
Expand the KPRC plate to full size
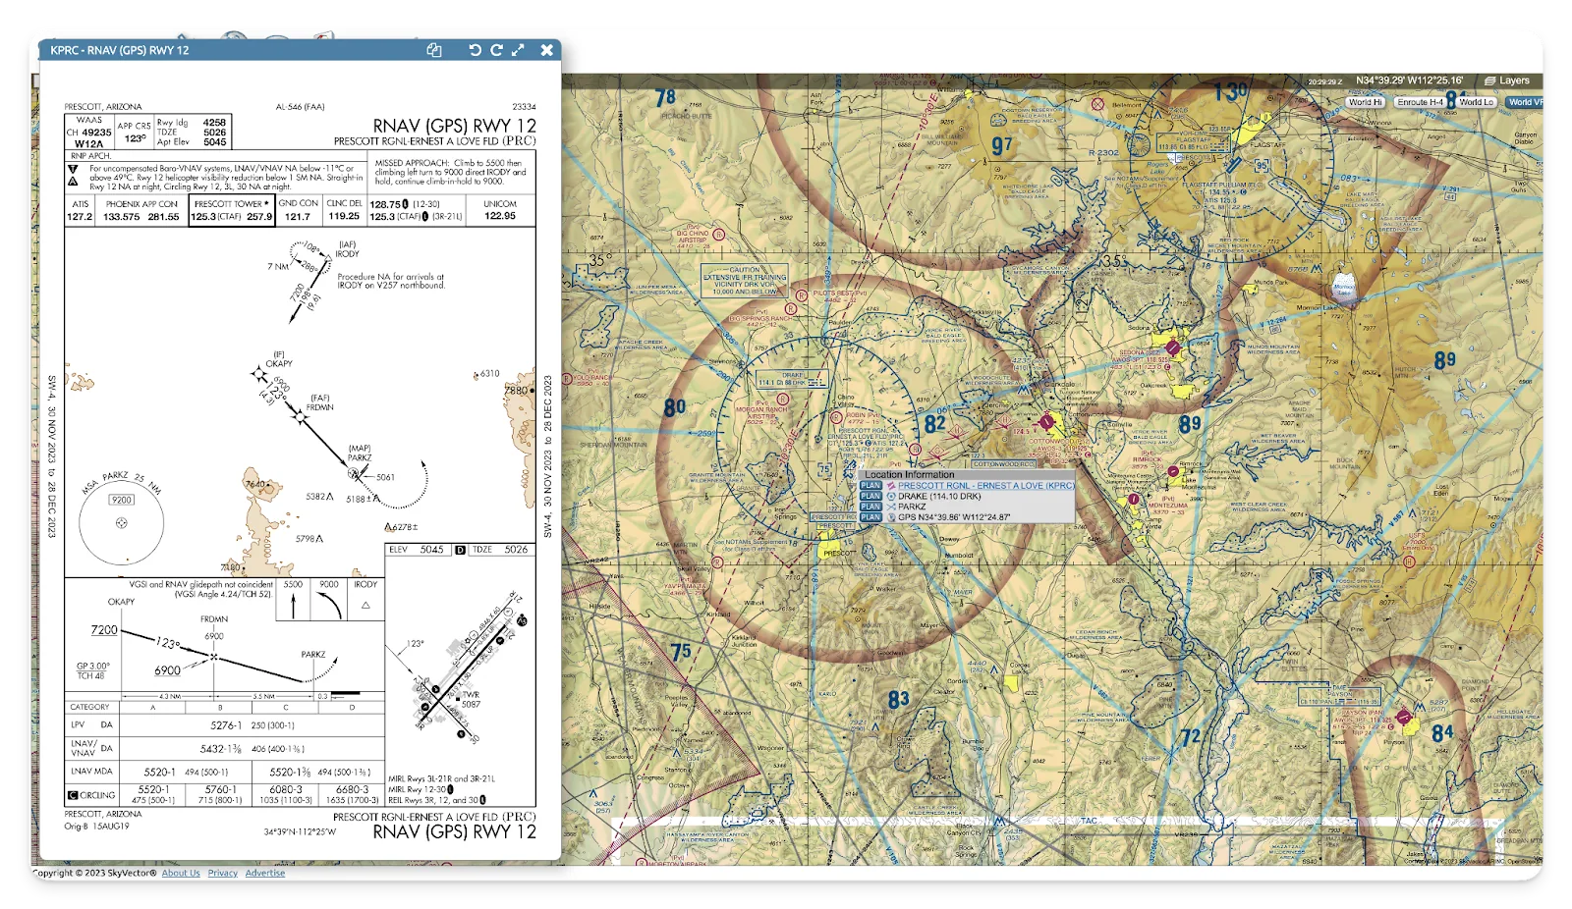(x=519, y=50)
